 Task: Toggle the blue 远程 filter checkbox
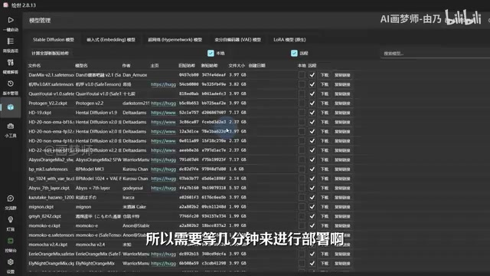(x=294, y=53)
